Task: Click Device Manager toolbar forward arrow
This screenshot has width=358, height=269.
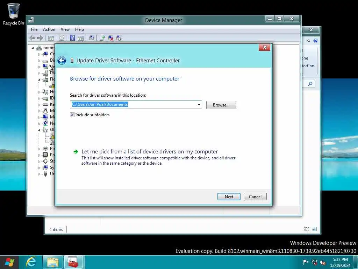Action: tap(40, 38)
